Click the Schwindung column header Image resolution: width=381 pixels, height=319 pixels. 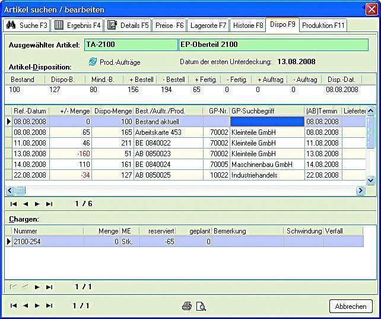pos(304,231)
